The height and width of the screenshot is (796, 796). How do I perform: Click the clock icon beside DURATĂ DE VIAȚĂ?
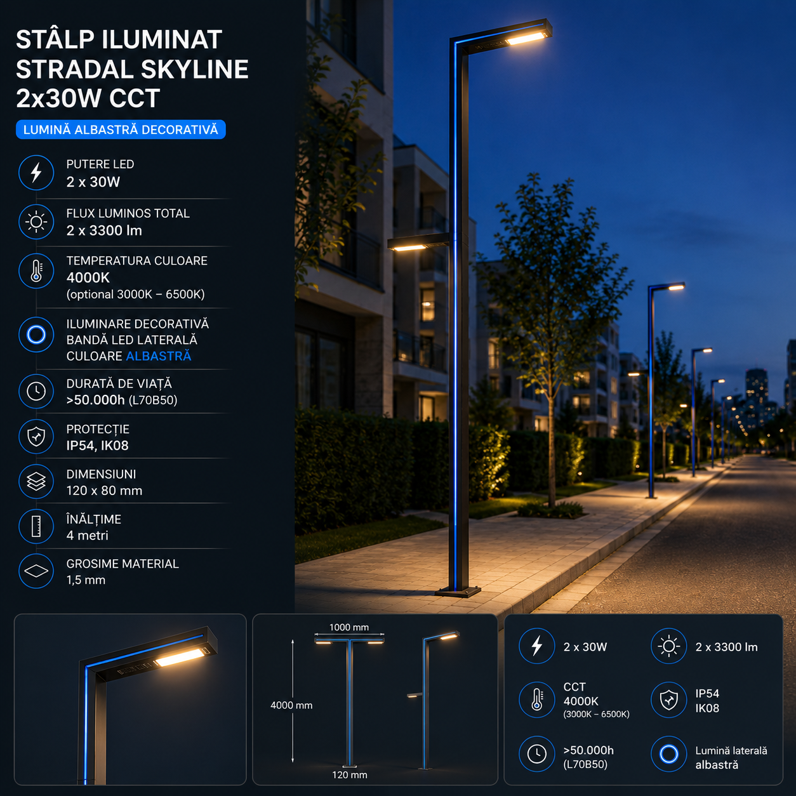[36, 391]
